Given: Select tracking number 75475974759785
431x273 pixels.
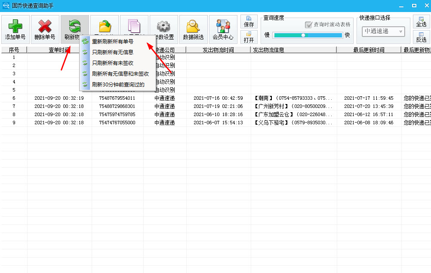Looking at the screenshot, I should tap(117, 114).
